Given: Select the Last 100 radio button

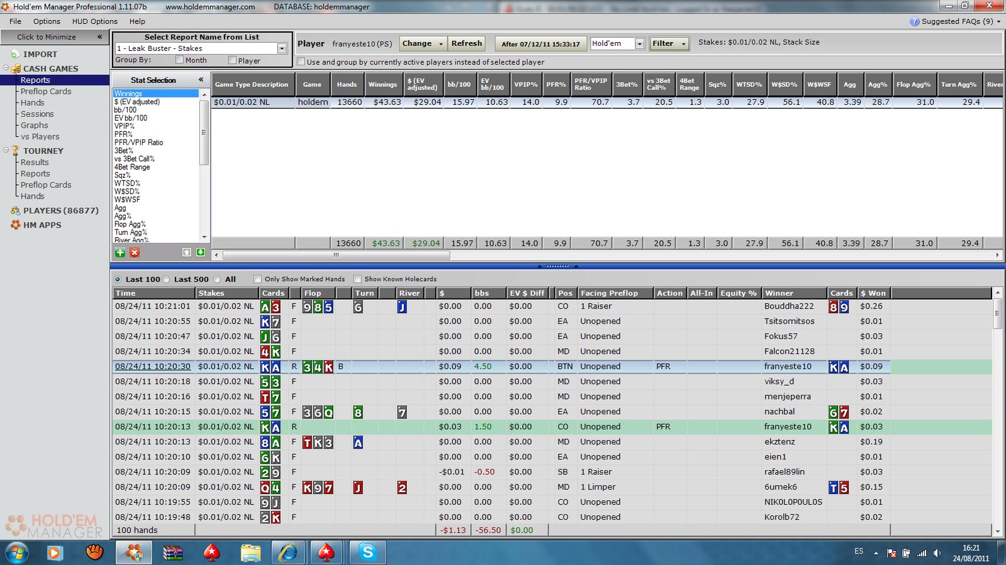Looking at the screenshot, I should pos(118,279).
